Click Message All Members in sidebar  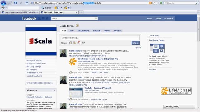[x=34, y=60]
